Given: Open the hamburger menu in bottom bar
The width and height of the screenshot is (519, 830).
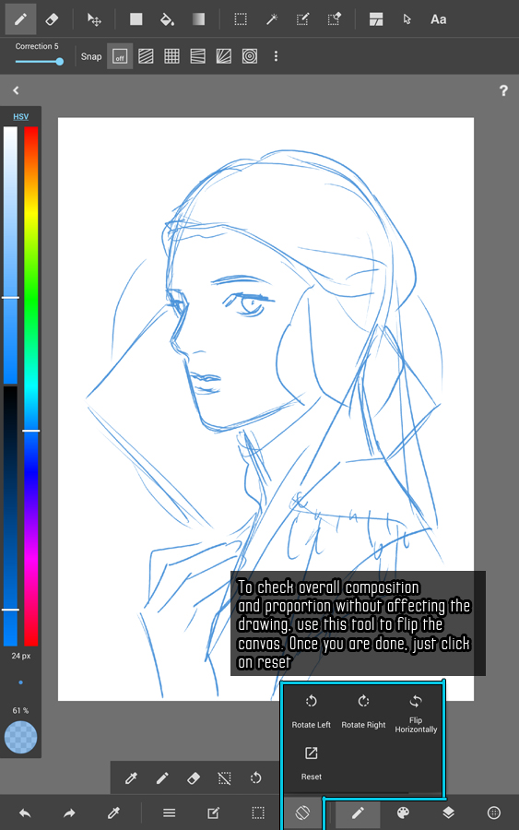Looking at the screenshot, I should coord(169,813).
